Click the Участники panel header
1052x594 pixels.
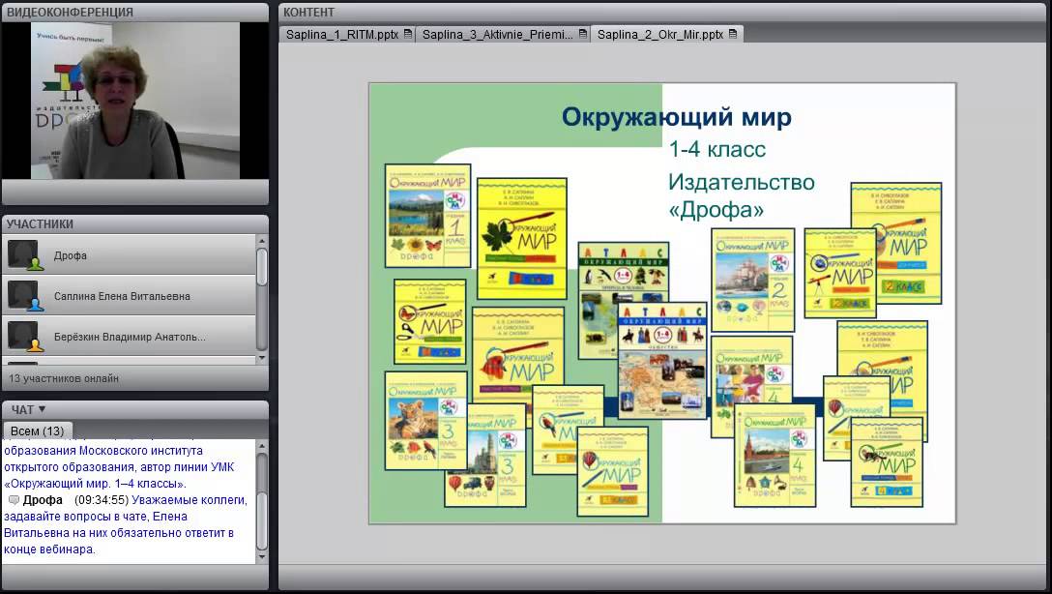(134, 224)
